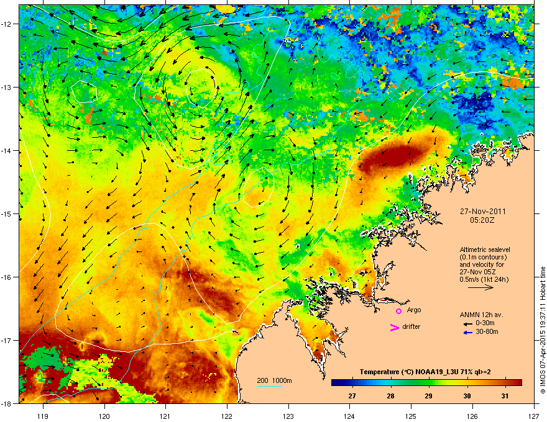Click the longitude axis label 121
The height and width of the screenshot is (422, 547).
pyautogui.click(x=165, y=416)
